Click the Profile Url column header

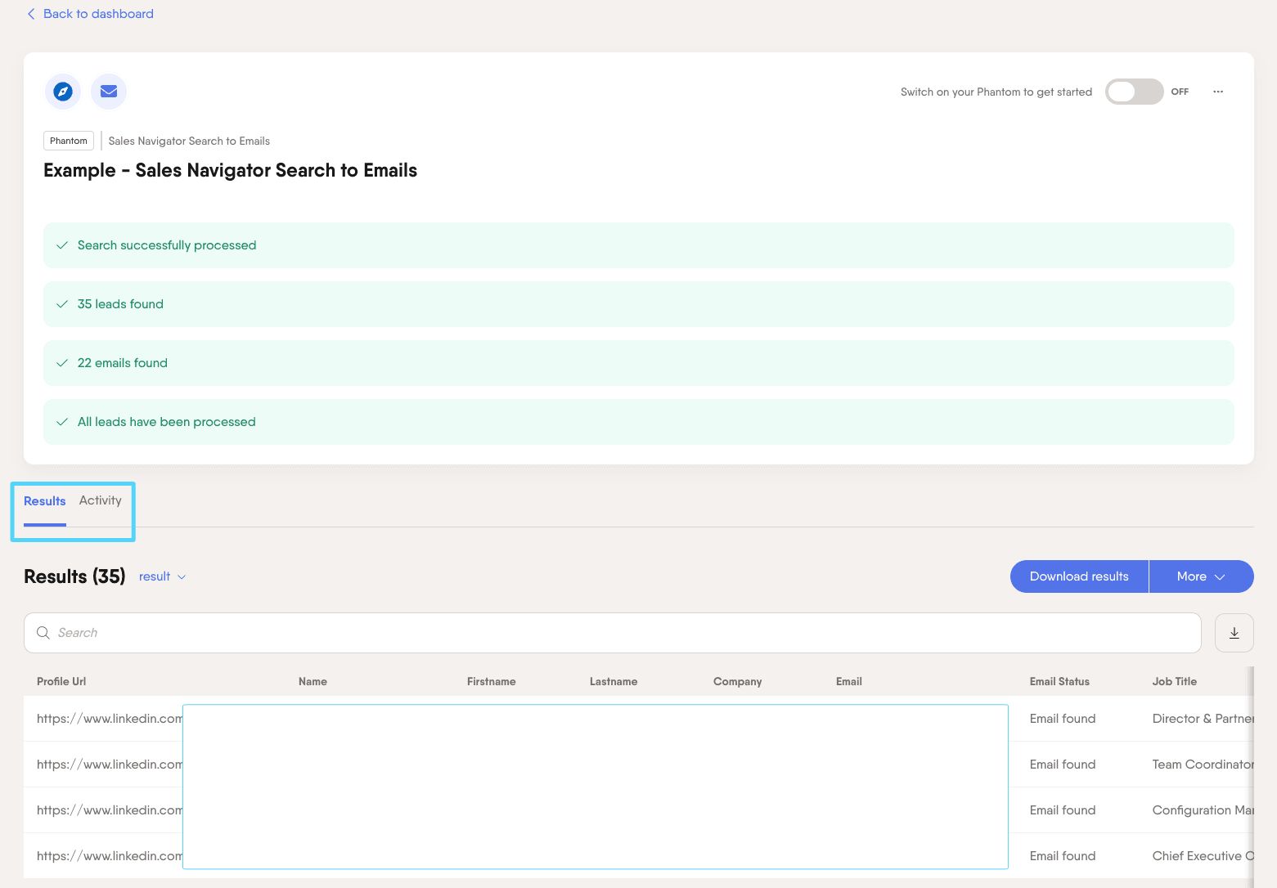[x=61, y=681]
